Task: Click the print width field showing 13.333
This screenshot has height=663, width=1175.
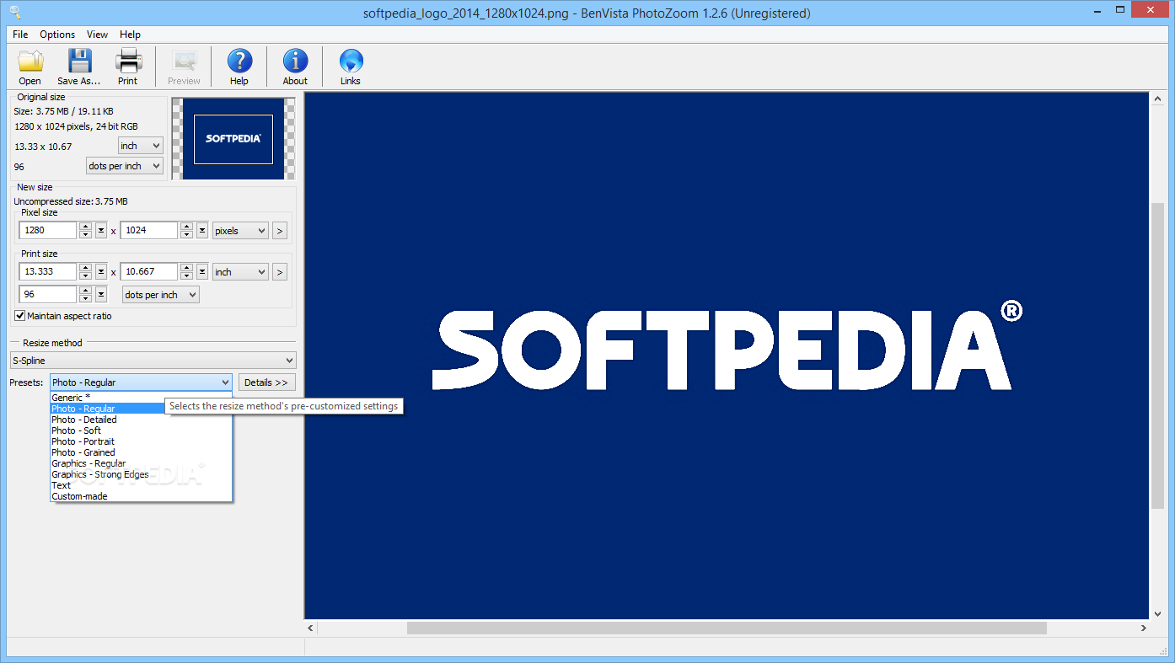Action: 48,272
